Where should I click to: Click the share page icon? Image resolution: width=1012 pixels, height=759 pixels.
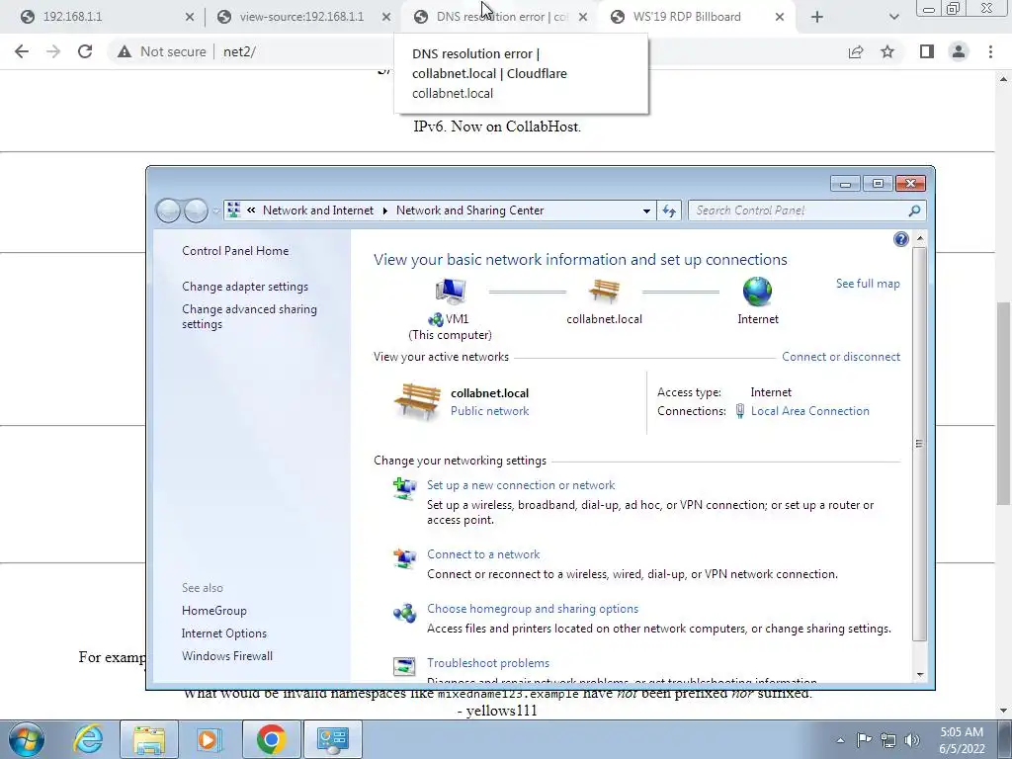[856, 51]
